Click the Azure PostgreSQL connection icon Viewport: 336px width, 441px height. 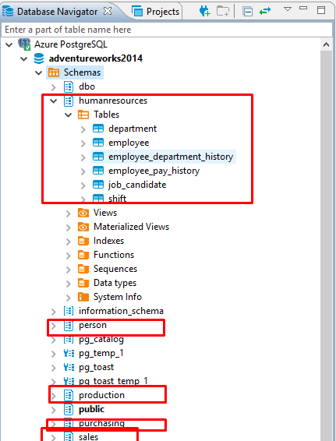[24, 44]
